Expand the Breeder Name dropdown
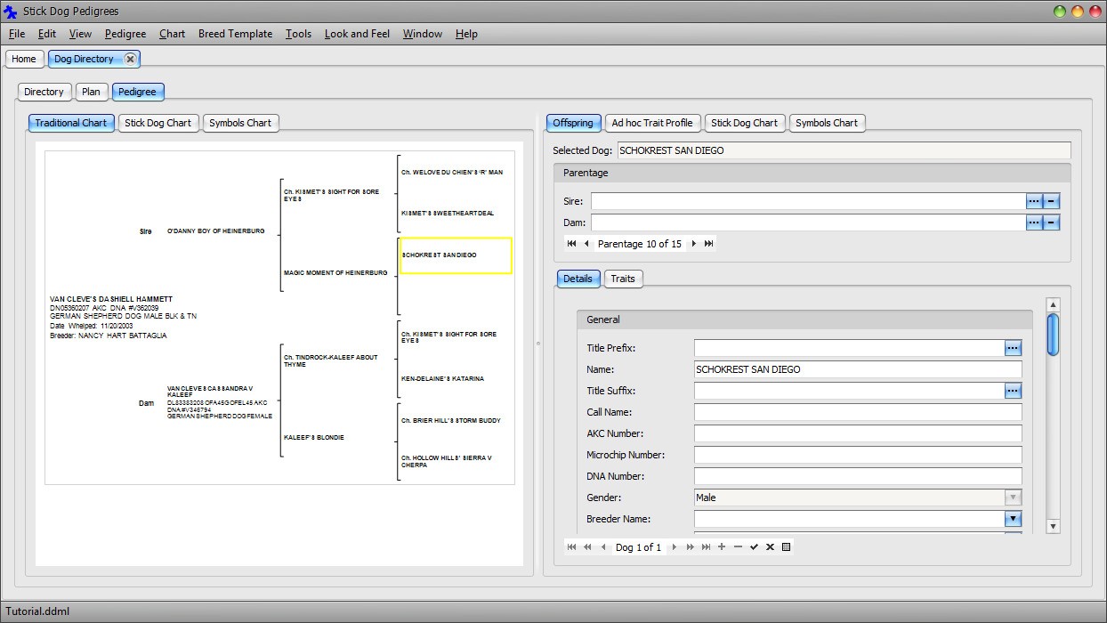The width and height of the screenshot is (1107, 623). [x=1013, y=519]
